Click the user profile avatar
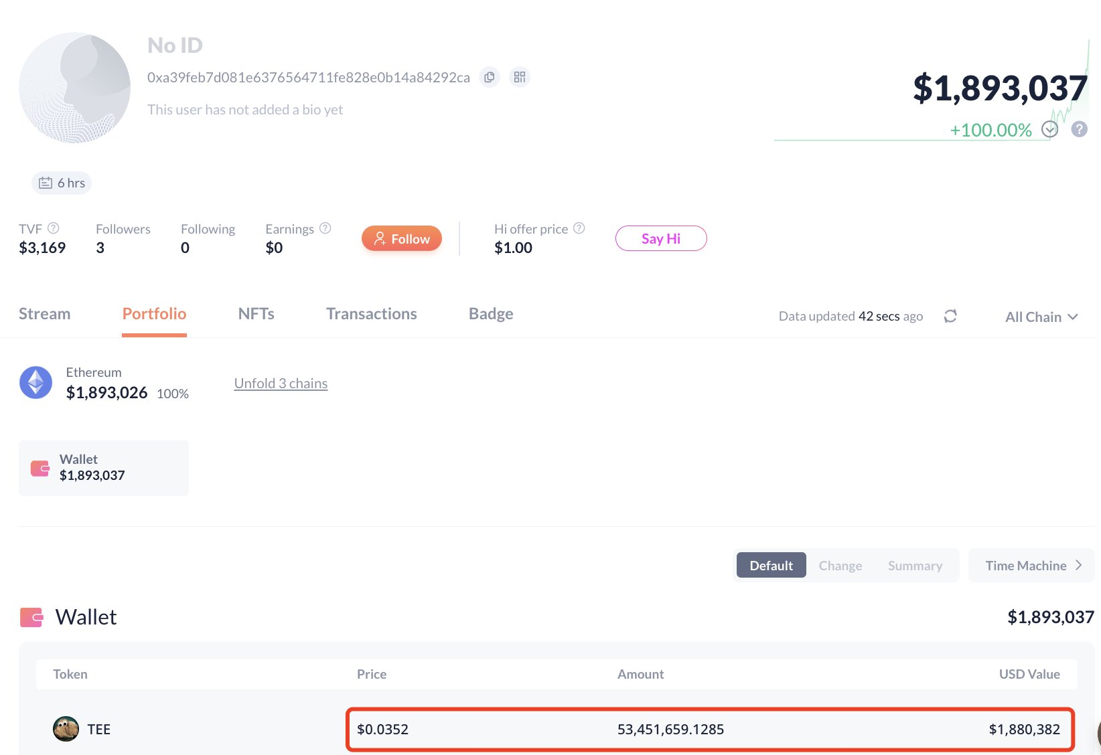Viewport: 1101px width, 755px height. point(75,88)
